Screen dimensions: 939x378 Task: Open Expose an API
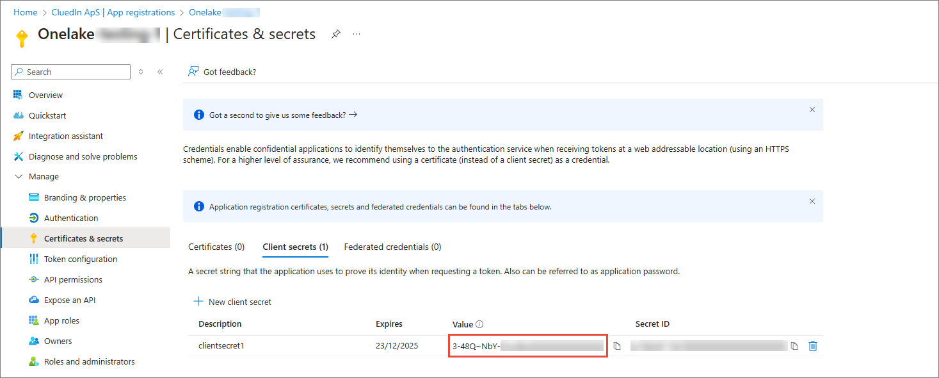coord(70,300)
